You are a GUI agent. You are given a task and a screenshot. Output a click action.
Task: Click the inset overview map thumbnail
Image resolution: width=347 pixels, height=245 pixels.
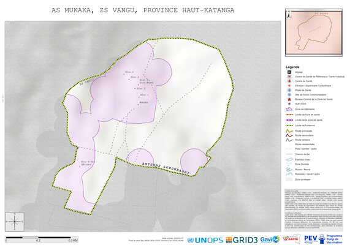(313, 32)
